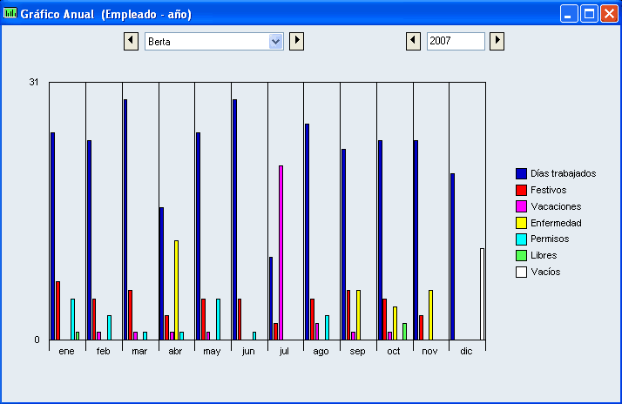Maximize the Gráfico Anual window
622x404 pixels.
589,14
